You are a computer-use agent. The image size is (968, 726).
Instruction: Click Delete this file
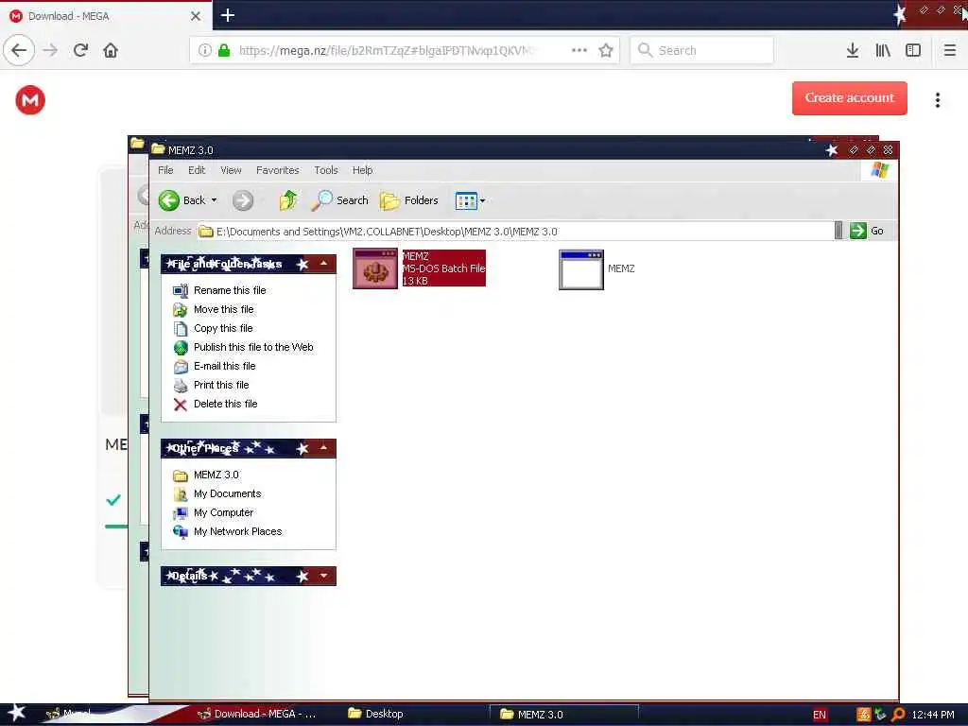[x=225, y=404]
